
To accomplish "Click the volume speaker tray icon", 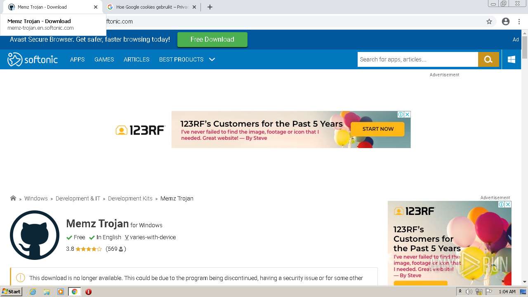I will 469,292.
